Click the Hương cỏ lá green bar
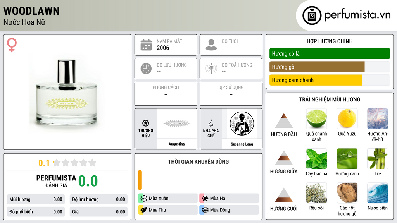397x223 pixels. [330, 53]
